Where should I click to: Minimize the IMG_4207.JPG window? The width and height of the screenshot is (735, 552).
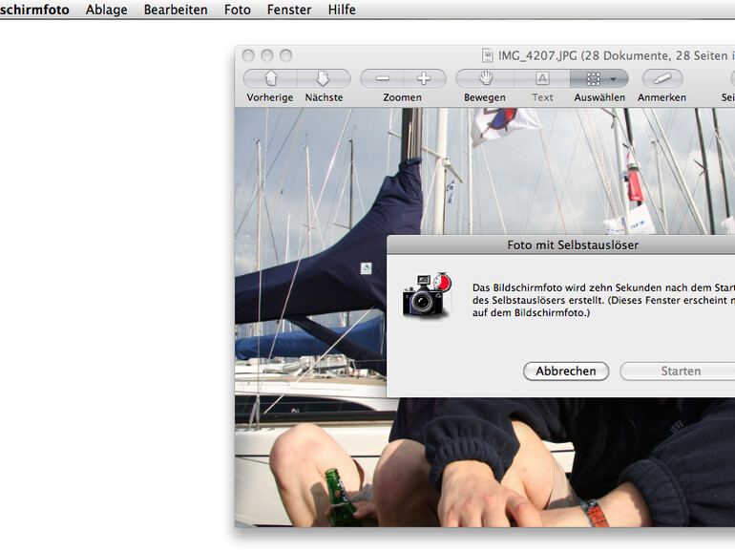tap(267, 55)
